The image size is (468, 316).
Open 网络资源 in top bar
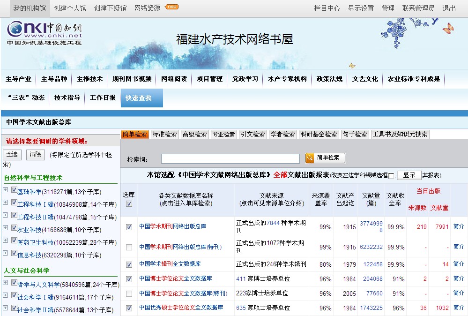pos(148,8)
